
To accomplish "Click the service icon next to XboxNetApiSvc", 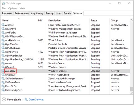I will pyautogui.click(x=3, y=90).
